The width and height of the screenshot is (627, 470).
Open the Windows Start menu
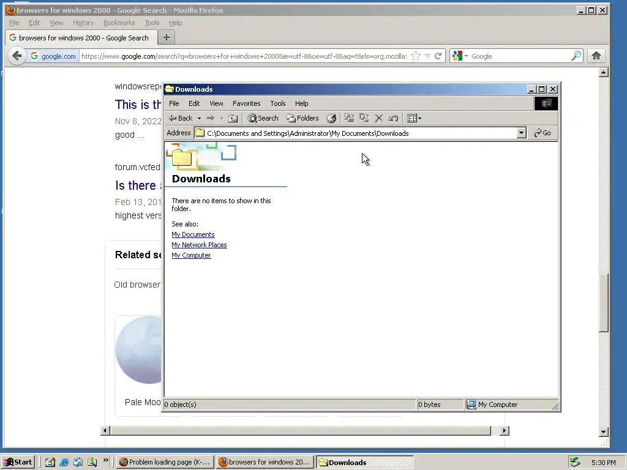(18, 463)
